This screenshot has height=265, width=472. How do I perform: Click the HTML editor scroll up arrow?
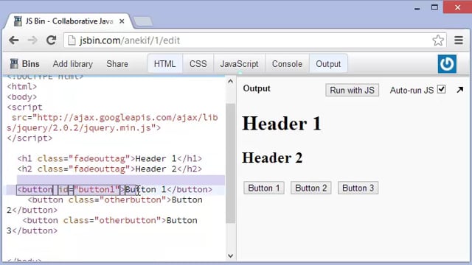pyautogui.click(x=230, y=81)
